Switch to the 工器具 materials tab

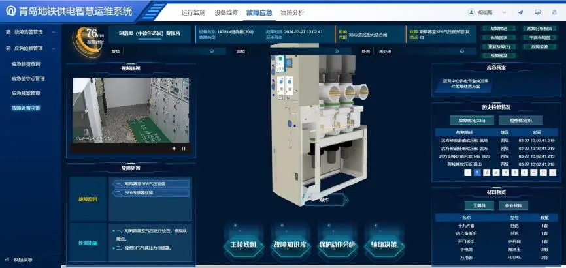tap(479, 205)
